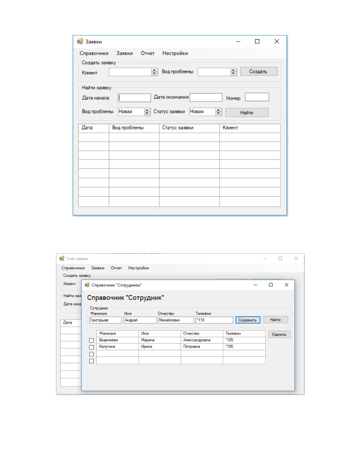Click the Фамилия field containing Григорьев

pyautogui.click(x=106, y=320)
